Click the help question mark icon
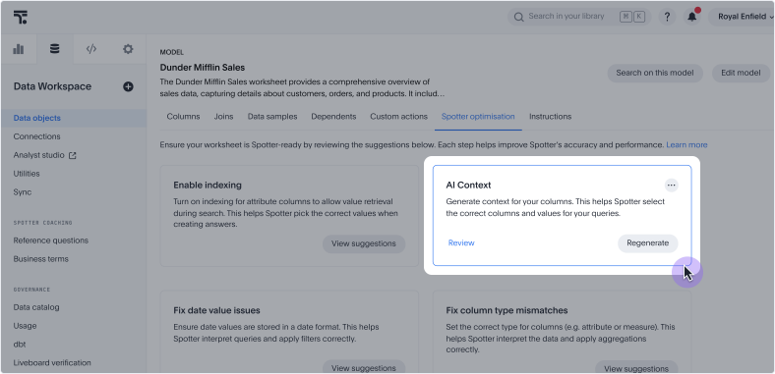The width and height of the screenshot is (775, 374). point(667,17)
